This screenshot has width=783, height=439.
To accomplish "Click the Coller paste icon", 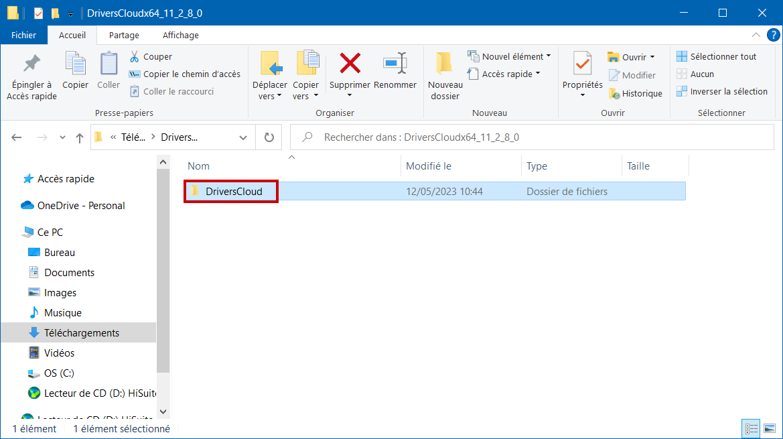I will (x=109, y=71).
